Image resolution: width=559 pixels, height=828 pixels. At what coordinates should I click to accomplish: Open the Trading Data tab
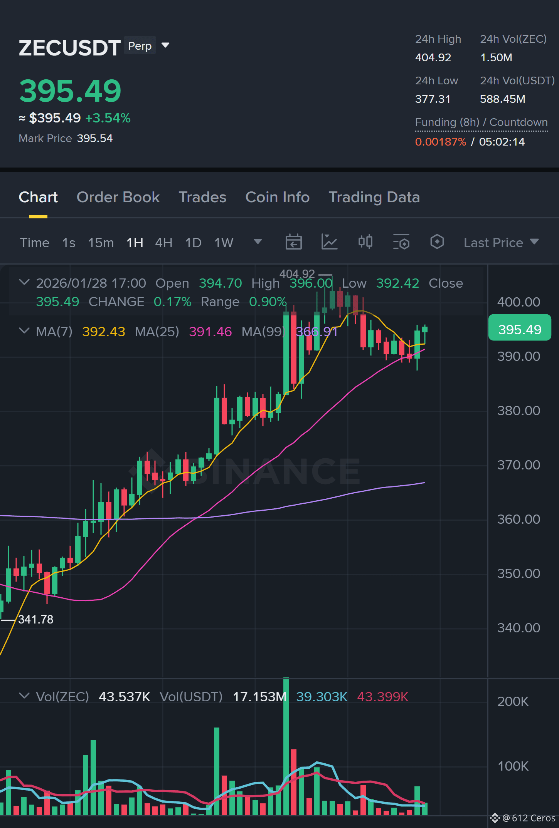pos(374,197)
